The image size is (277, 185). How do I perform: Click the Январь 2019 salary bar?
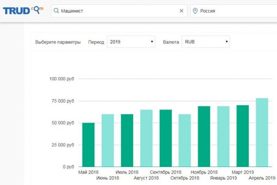tap(223, 136)
